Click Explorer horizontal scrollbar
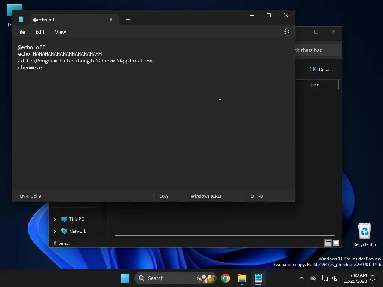 point(225,236)
